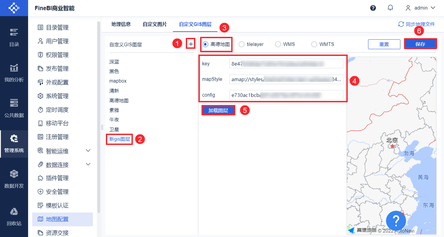444x237 pixels.
Task: Select 新gis图层 layer in the list
Action: [x=120, y=139]
